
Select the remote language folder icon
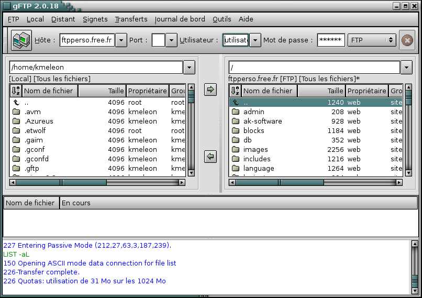(236, 168)
